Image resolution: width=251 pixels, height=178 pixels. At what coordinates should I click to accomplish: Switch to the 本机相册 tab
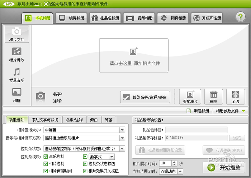pyautogui.click(x=37, y=18)
